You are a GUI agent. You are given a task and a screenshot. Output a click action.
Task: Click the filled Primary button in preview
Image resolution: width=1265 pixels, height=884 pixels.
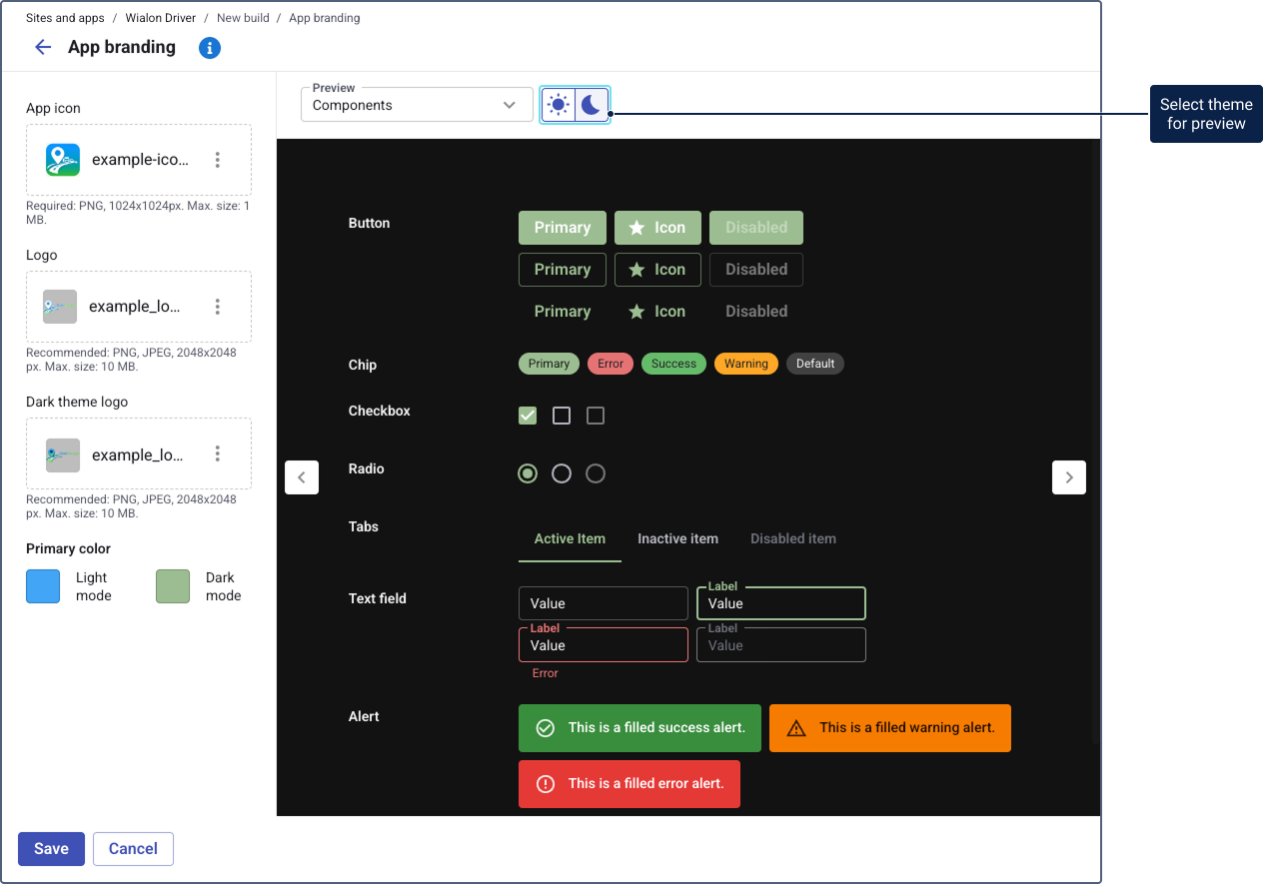pos(563,228)
